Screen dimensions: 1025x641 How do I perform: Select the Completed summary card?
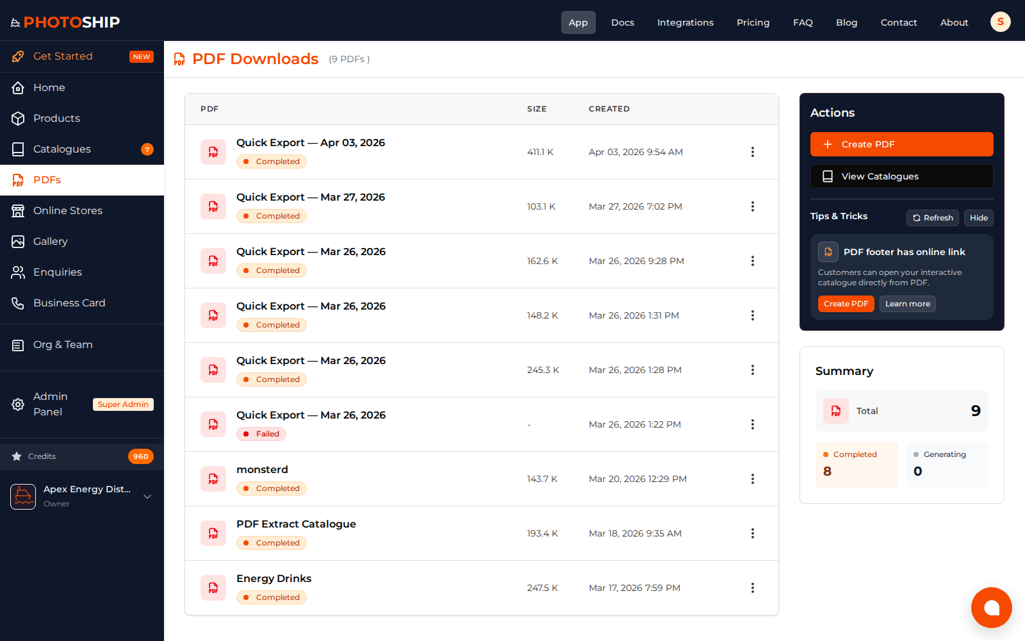[x=857, y=465]
